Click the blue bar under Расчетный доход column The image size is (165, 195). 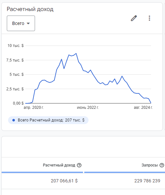pos(42,172)
